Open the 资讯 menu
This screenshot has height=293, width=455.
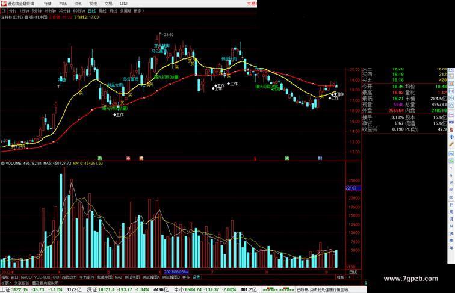(78, 4)
